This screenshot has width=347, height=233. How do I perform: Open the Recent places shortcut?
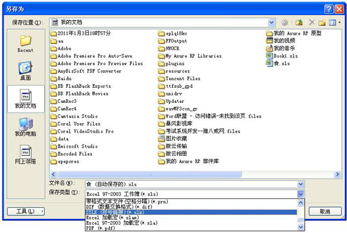25,44
